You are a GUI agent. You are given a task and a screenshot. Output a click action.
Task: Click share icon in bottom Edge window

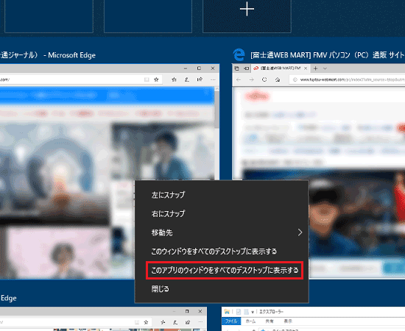click(x=188, y=322)
